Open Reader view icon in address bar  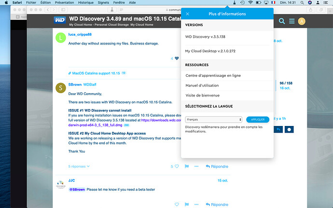(121, 10)
